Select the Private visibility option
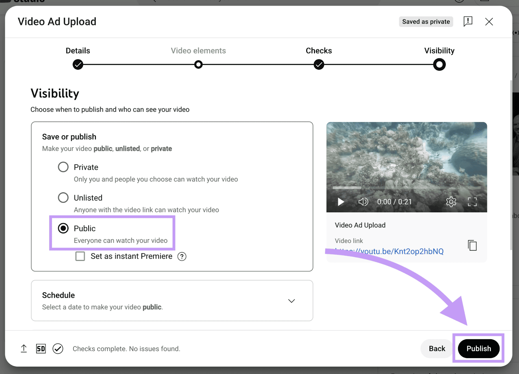The height and width of the screenshot is (374, 519). (63, 167)
